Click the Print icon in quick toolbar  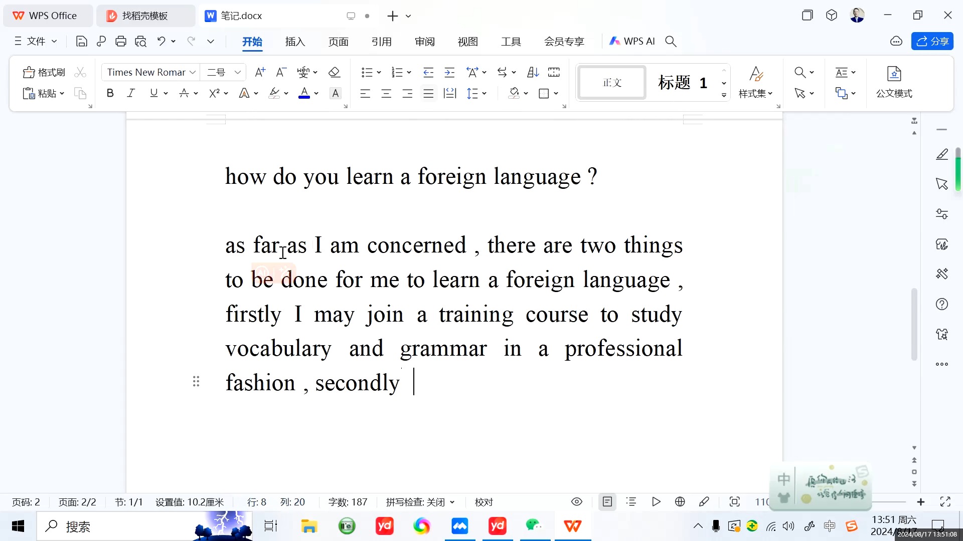click(x=120, y=42)
